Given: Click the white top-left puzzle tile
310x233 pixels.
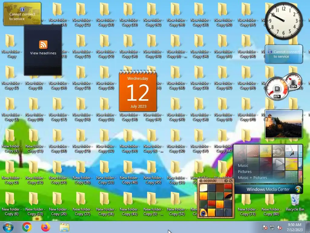Looking at the screenshot, I should 203,188.
